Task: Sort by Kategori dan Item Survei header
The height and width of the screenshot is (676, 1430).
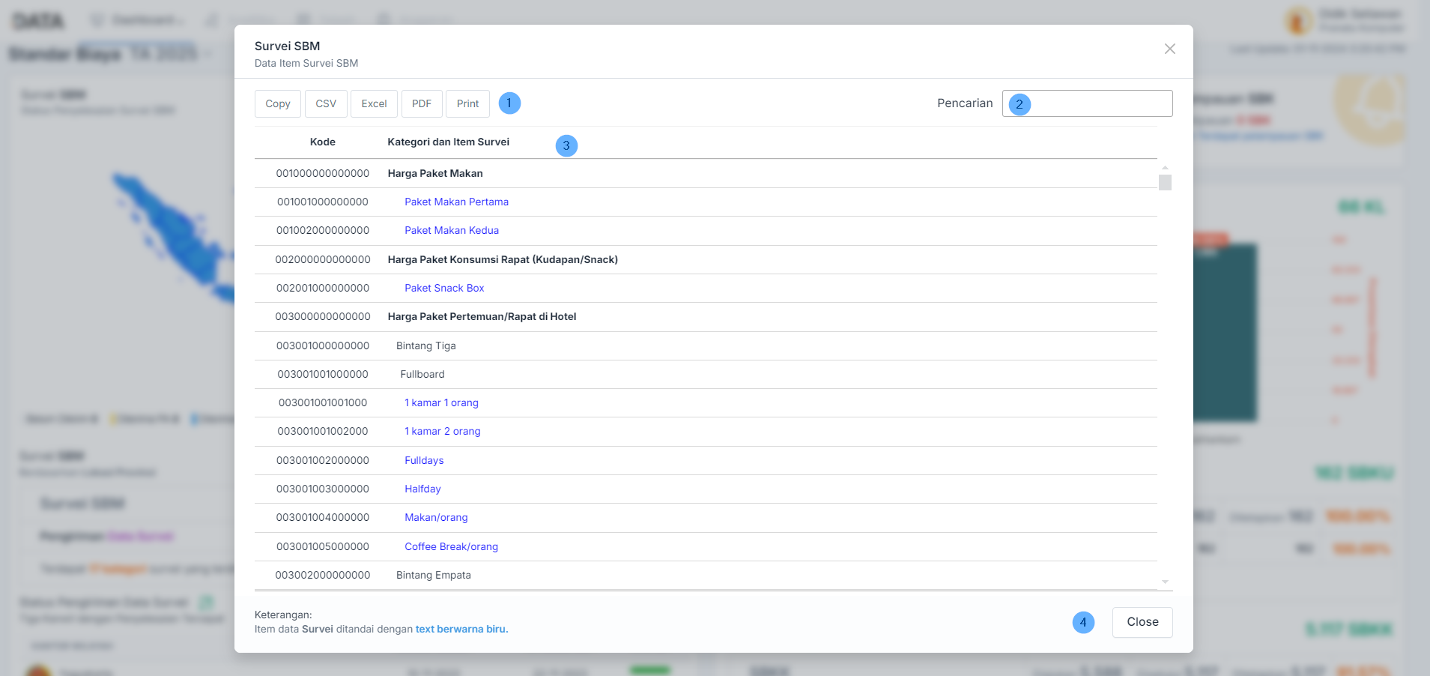Action: pyautogui.click(x=448, y=142)
